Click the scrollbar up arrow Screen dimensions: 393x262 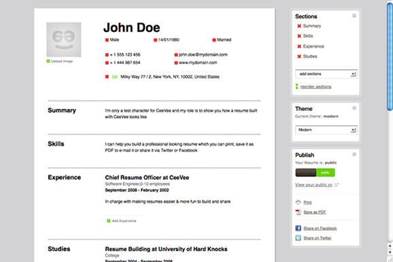click(x=390, y=246)
